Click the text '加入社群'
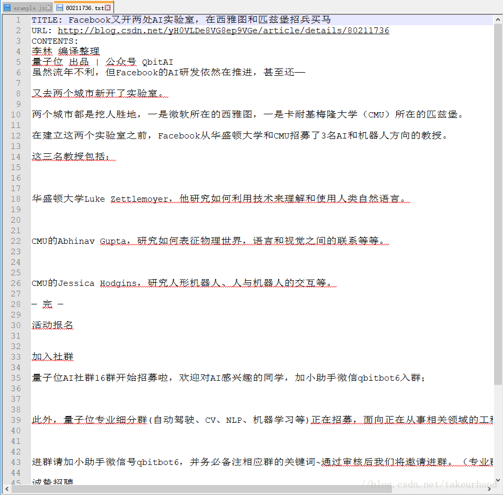The image size is (503, 495). click(53, 357)
